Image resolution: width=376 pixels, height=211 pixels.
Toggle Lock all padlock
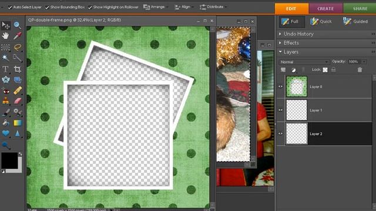[333, 70]
